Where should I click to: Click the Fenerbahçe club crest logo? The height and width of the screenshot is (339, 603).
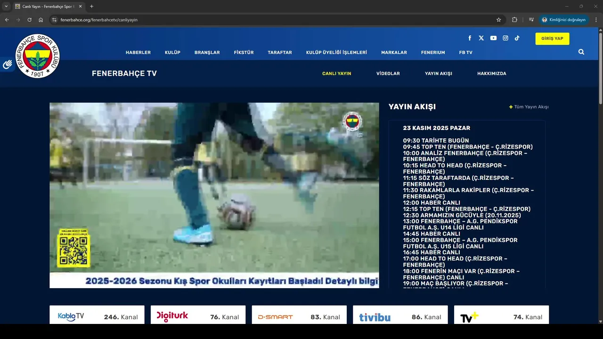click(x=38, y=56)
